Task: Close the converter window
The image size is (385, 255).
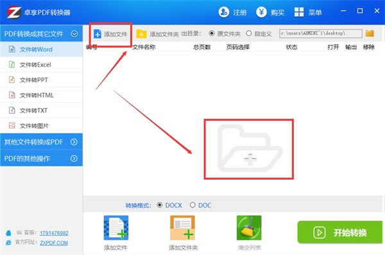Action: tap(377, 11)
